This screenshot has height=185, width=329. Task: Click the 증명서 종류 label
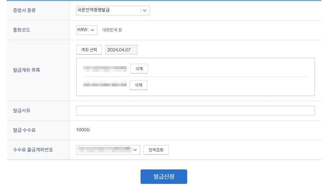pyautogui.click(x=24, y=11)
